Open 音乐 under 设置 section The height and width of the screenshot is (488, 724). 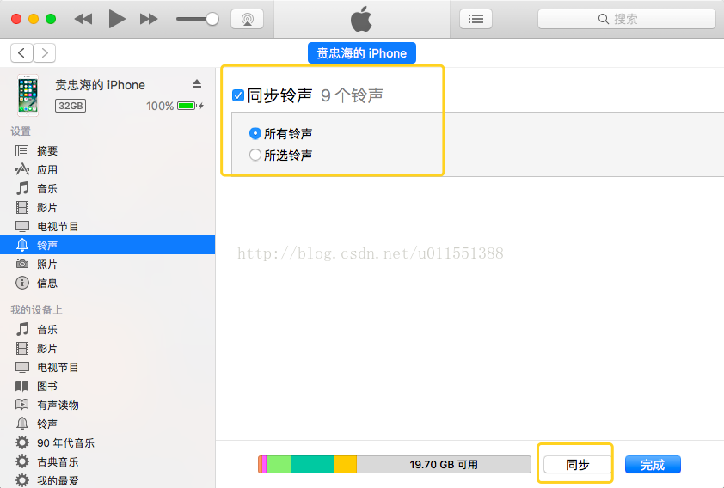tap(107, 189)
